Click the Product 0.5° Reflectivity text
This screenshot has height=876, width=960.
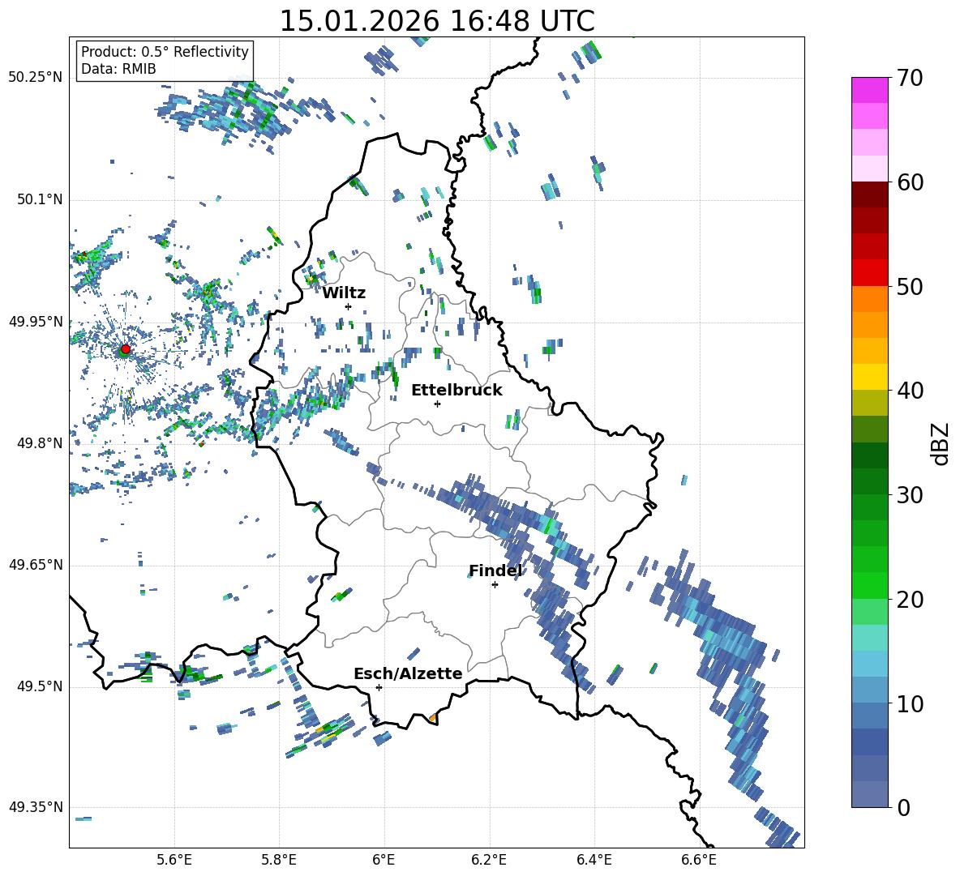click(165, 52)
